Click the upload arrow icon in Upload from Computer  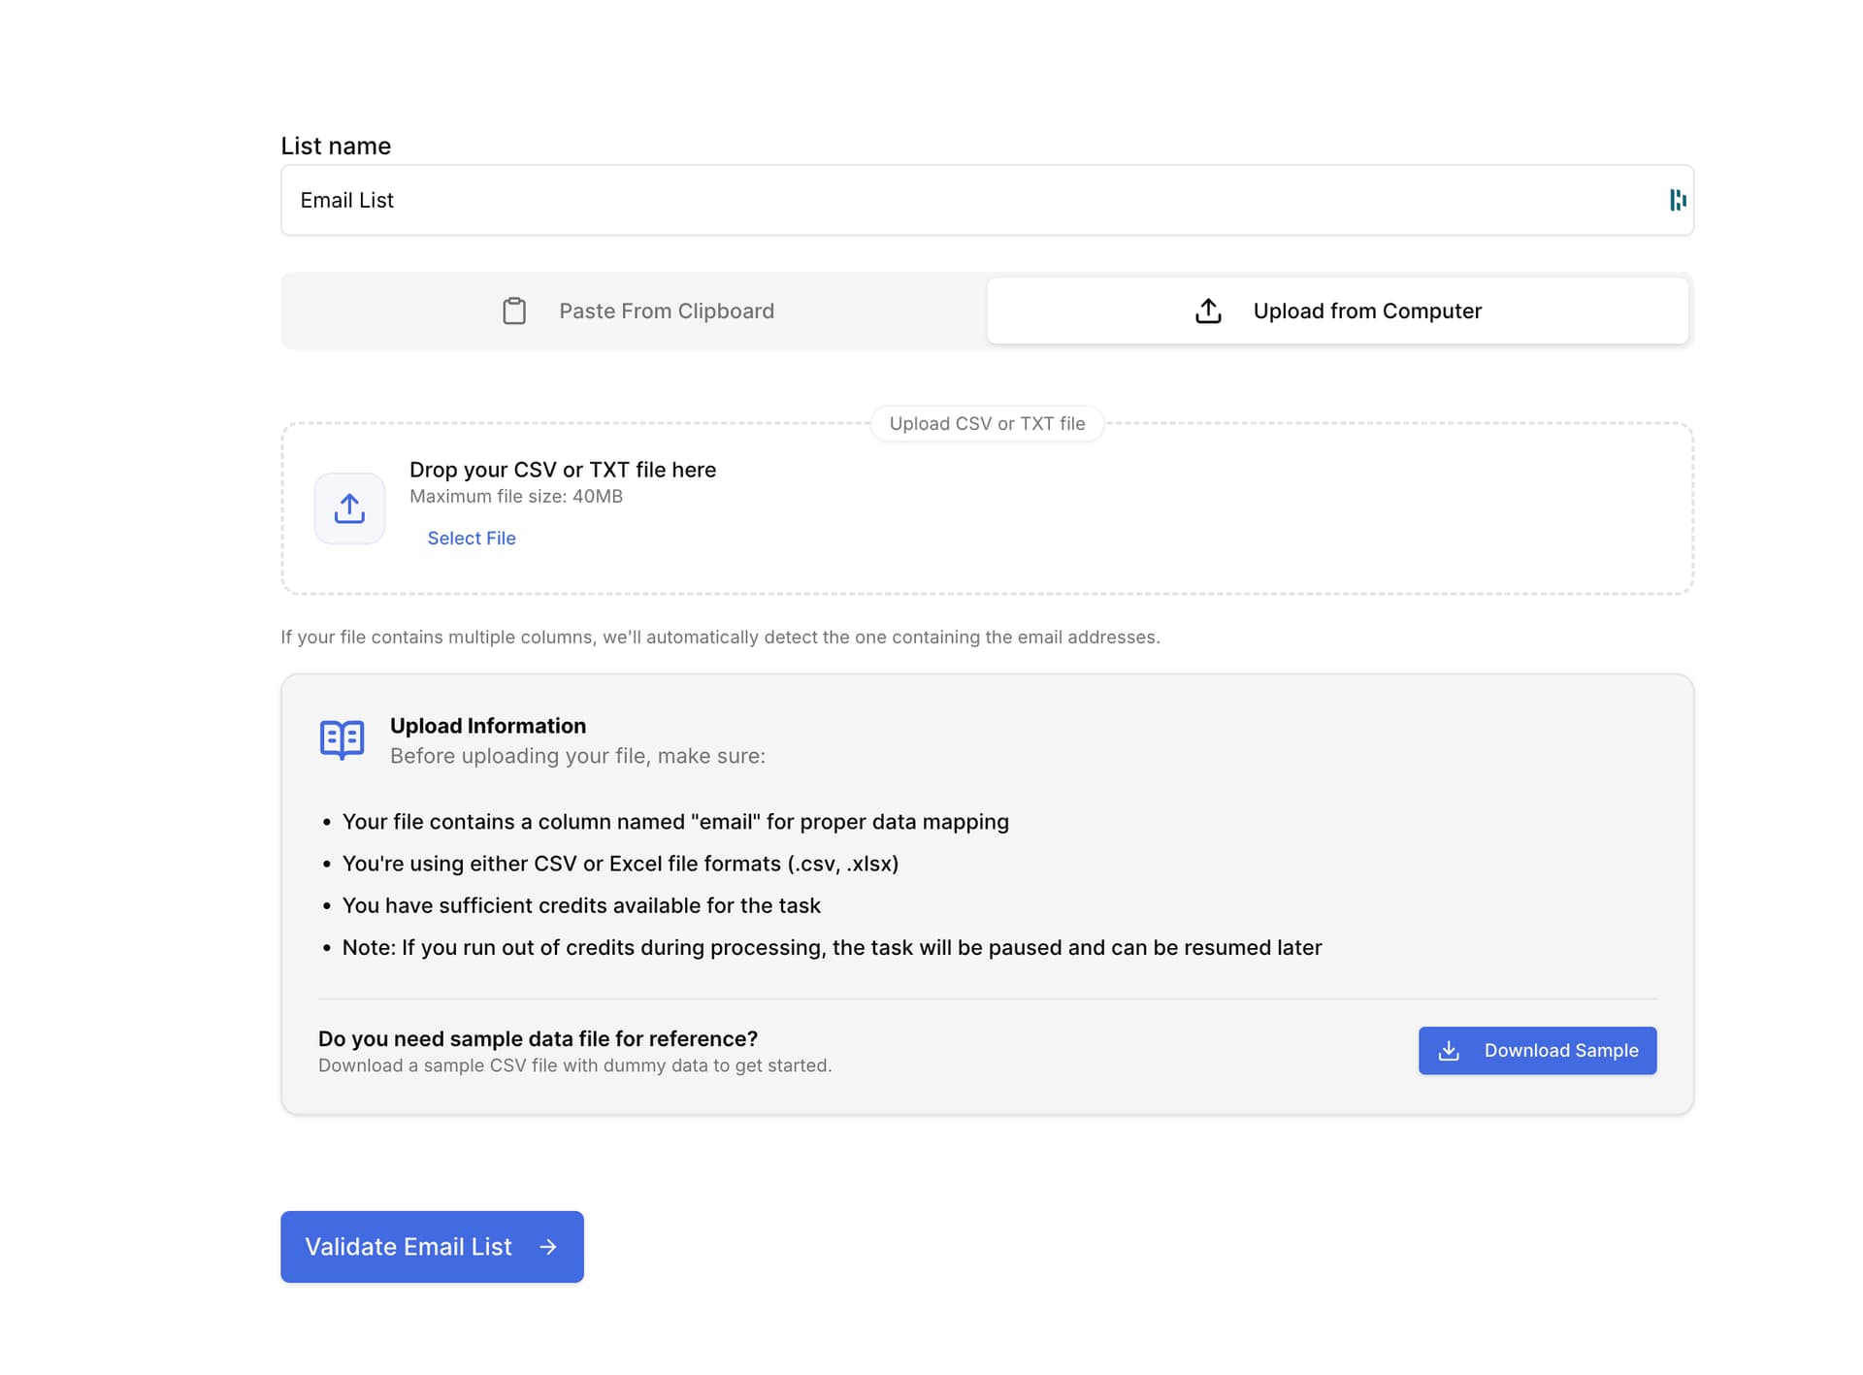1208,311
